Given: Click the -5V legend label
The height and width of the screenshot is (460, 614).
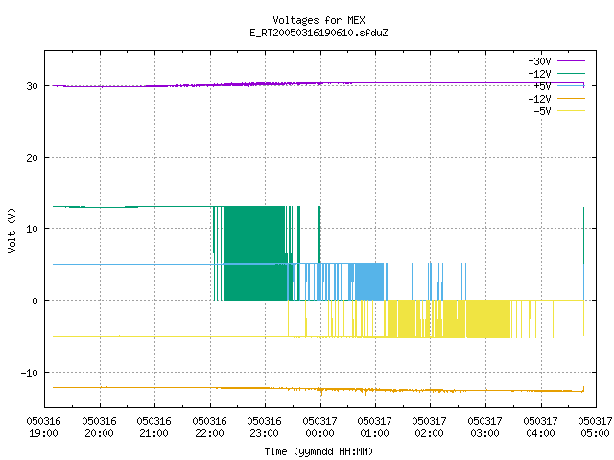Looking at the screenshot, I should (542, 111).
